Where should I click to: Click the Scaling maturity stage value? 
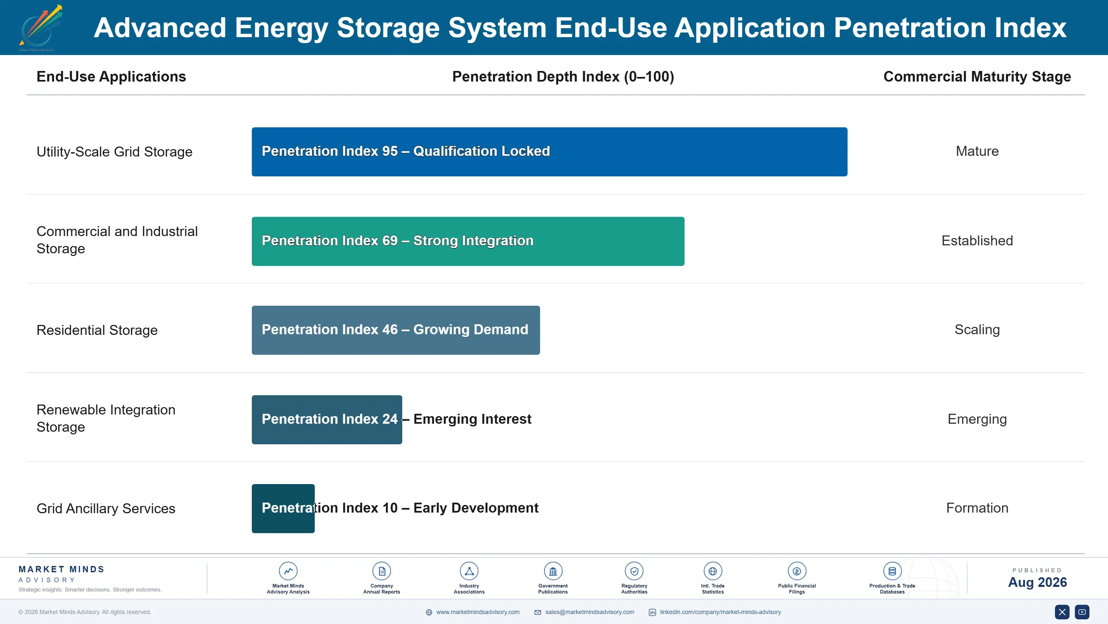pyautogui.click(x=977, y=330)
